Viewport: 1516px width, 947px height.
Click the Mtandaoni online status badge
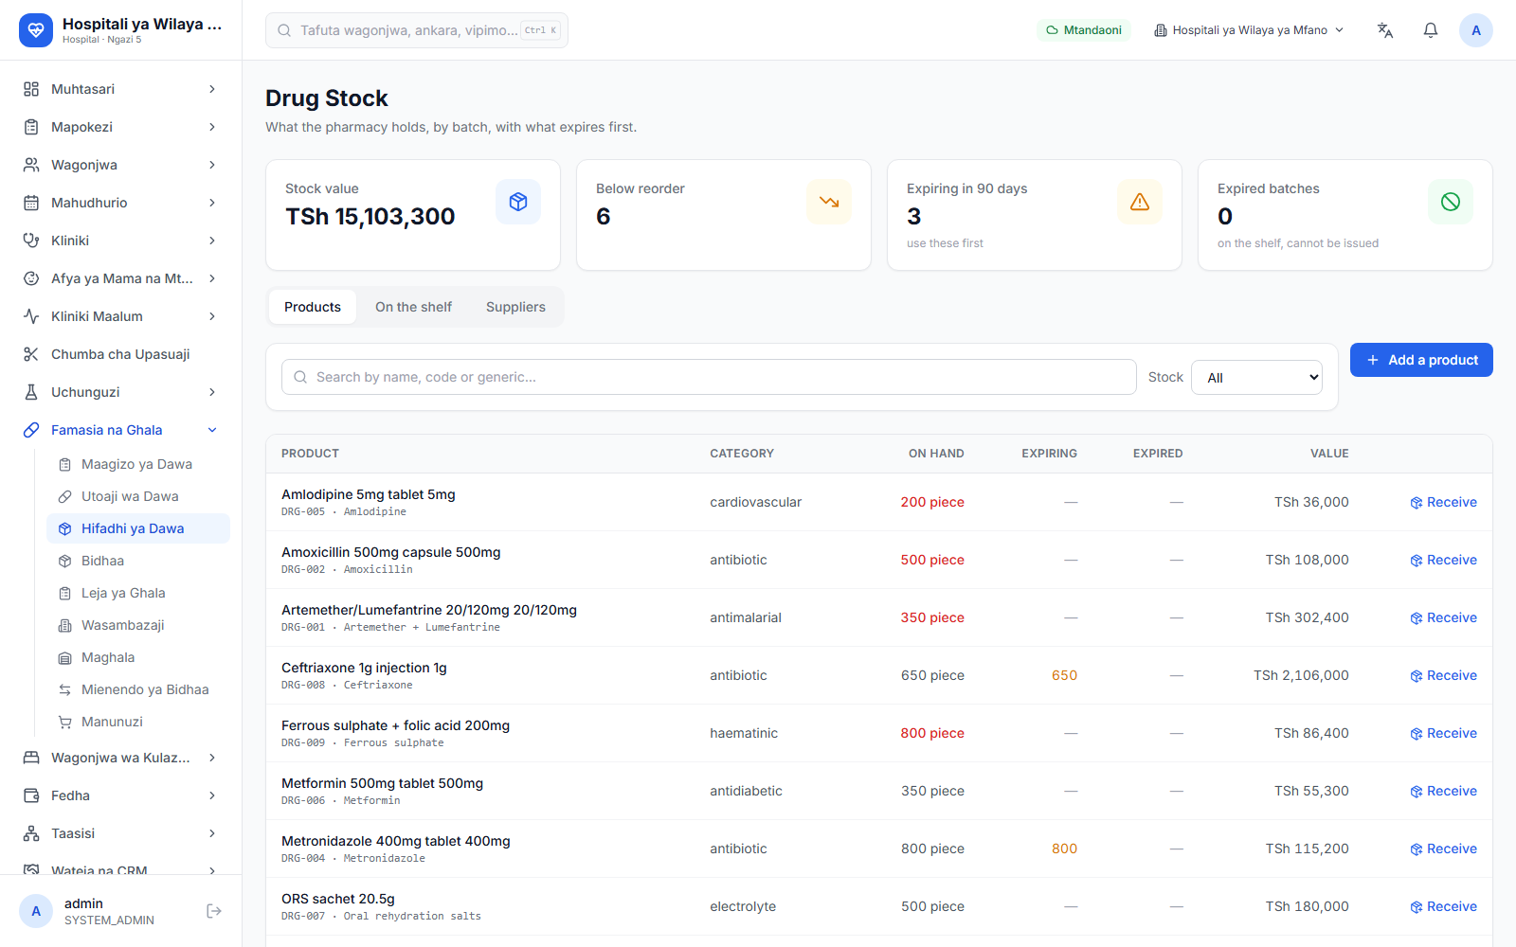(1084, 30)
